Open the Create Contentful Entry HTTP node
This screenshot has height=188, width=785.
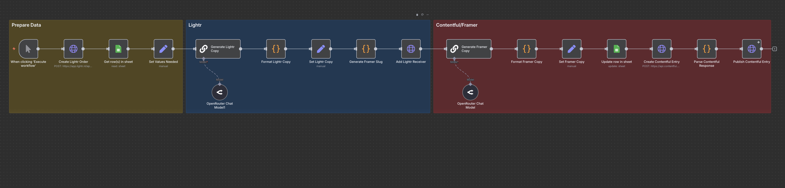click(x=662, y=49)
